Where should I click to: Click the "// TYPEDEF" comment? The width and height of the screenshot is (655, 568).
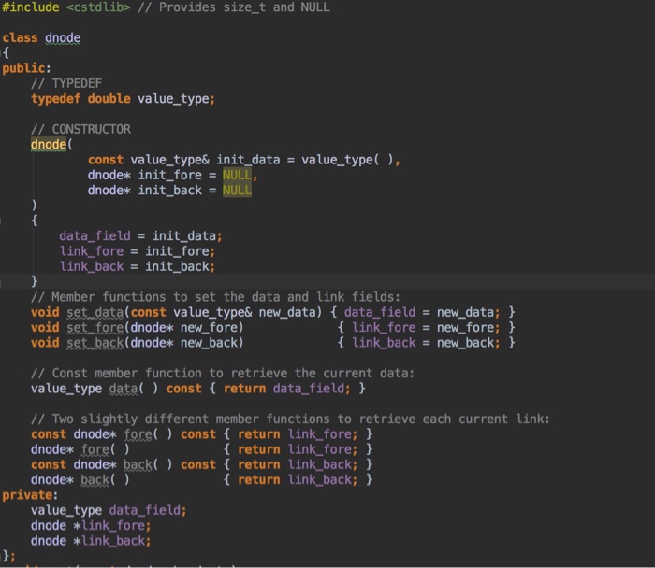[66, 83]
